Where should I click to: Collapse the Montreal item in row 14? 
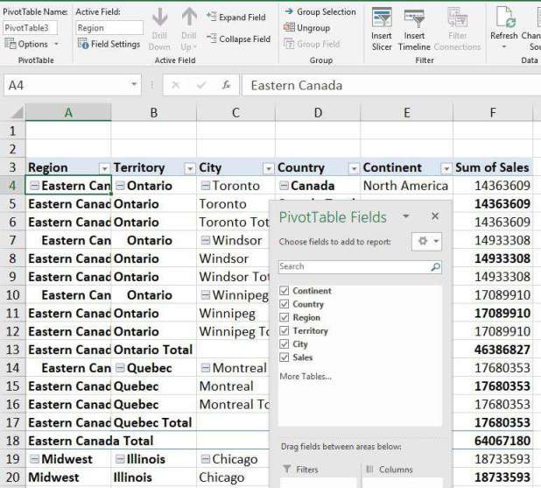click(206, 368)
